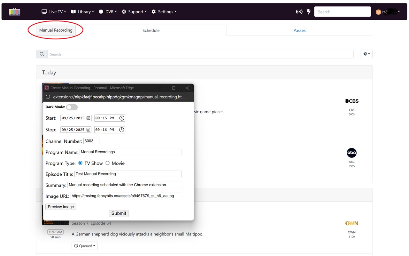Image resolution: width=409 pixels, height=256 pixels.
Task: Expand the Queued status dropdown
Action: tap(85, 246)
